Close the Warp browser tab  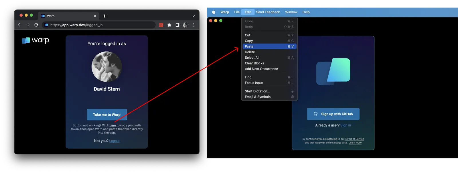pyautogui.click(x=95, y=16)
